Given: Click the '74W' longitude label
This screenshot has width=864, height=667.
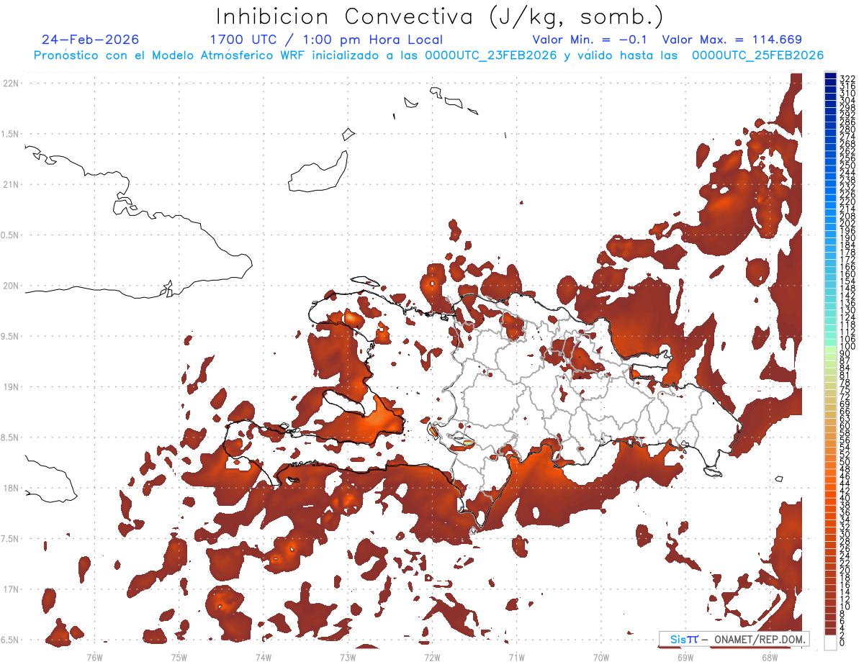Looking at the screenshot, I should click(x=263, y=657).
